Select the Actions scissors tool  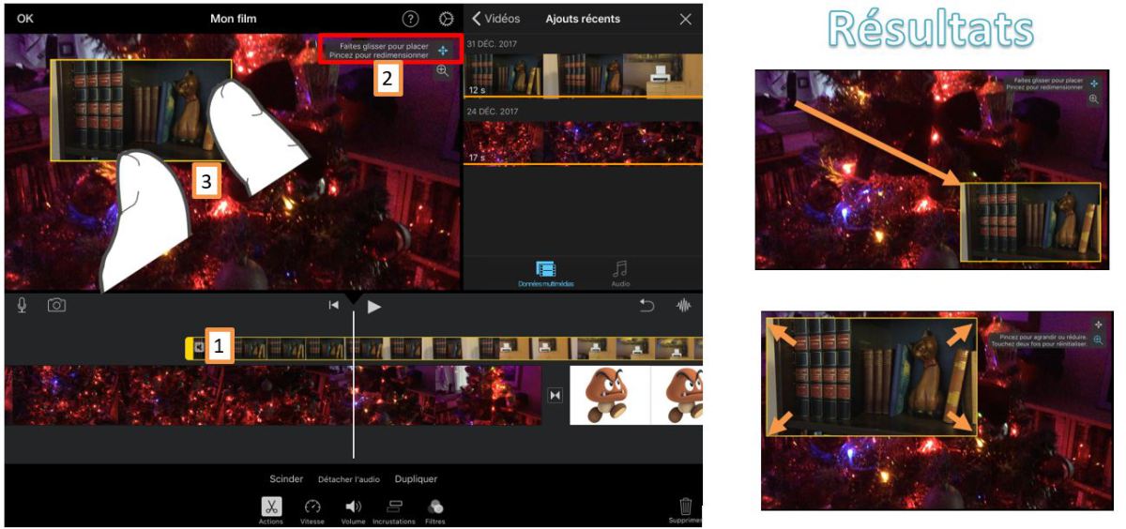tap(271, 510)
